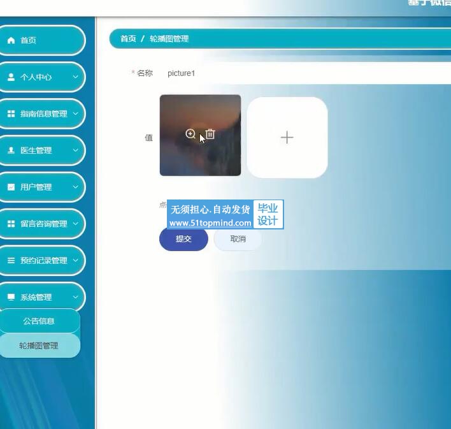Expand the 预约记录管理 chevron
The height and width of the screenshot is (429, 451).
75,260
